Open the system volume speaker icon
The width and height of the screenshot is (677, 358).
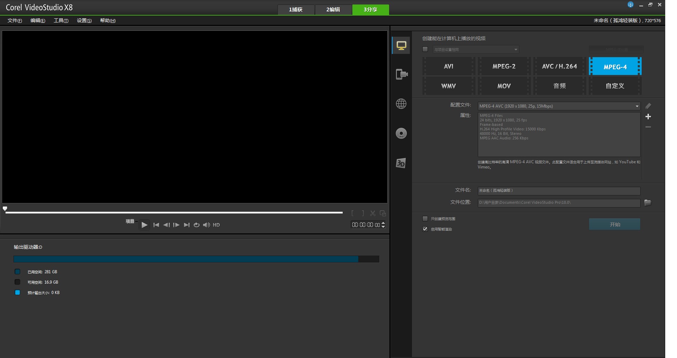(x=206, y=225)
